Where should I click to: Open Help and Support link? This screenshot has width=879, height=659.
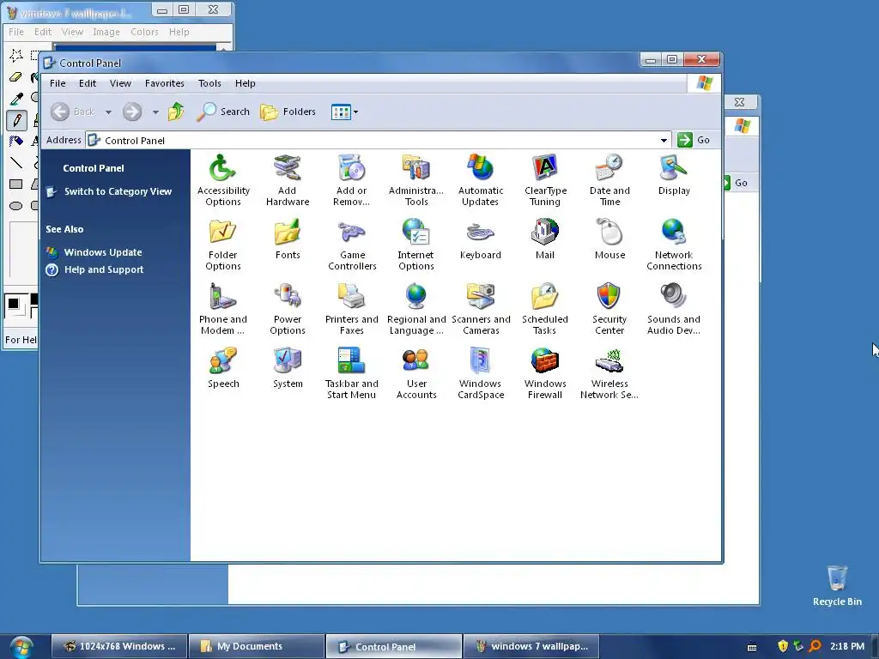point(104,269)
